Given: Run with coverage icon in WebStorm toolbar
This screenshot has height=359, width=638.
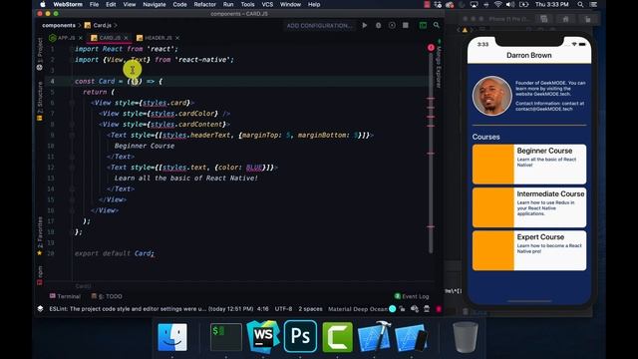Looking at the screenshot, I should pos(392,25).
